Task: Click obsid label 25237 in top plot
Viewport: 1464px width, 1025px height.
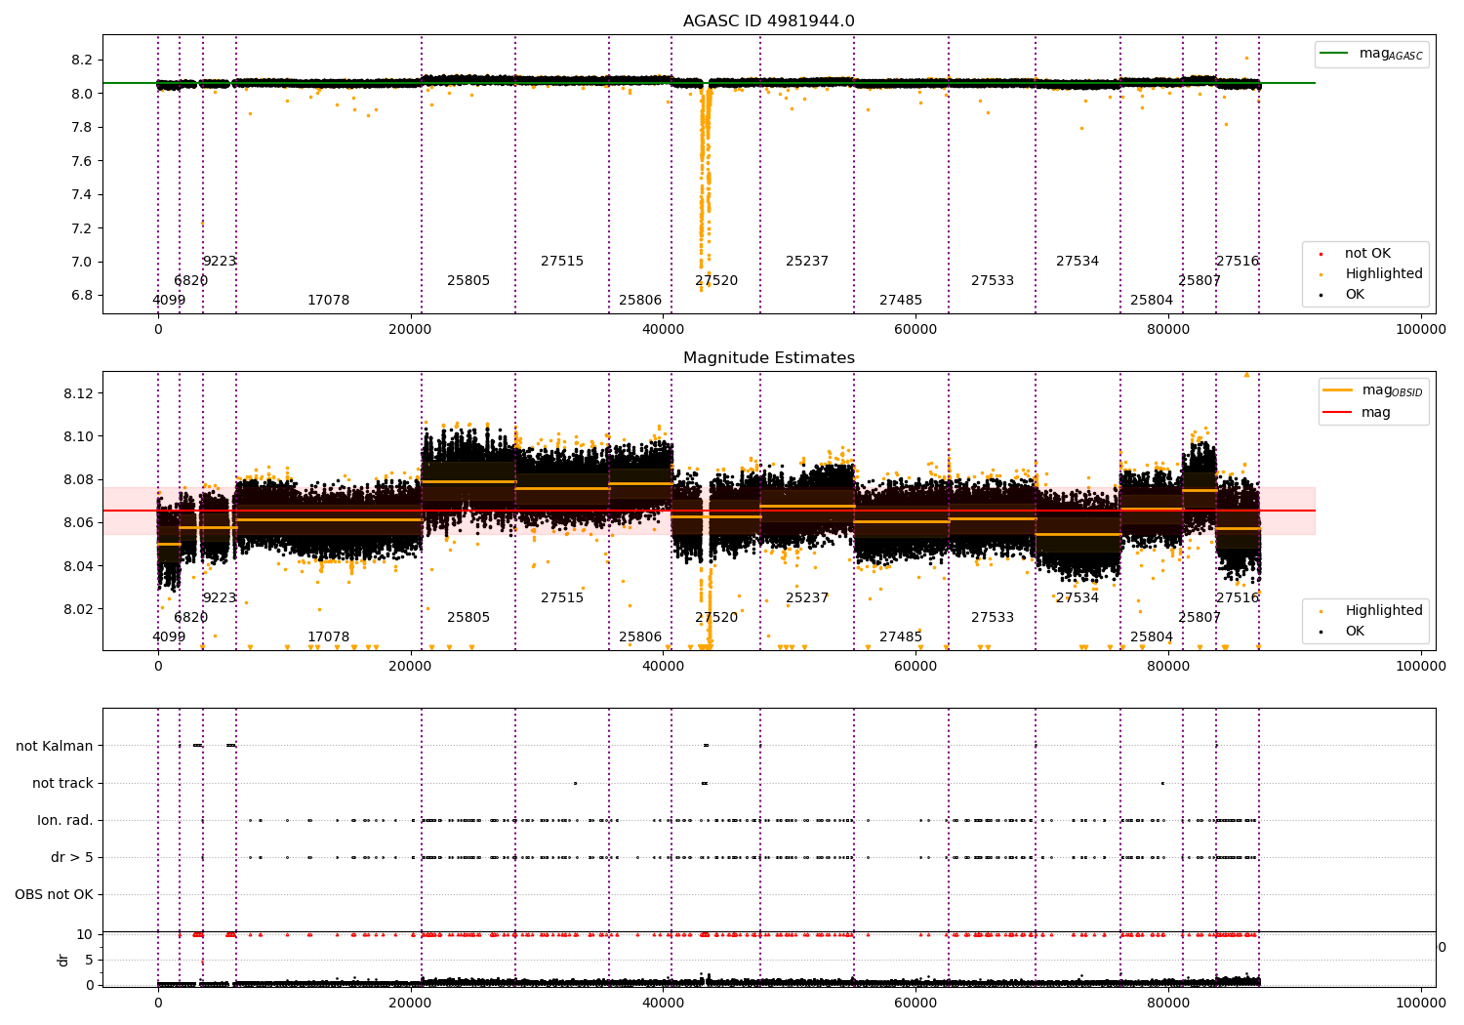Action: point(807,262)
